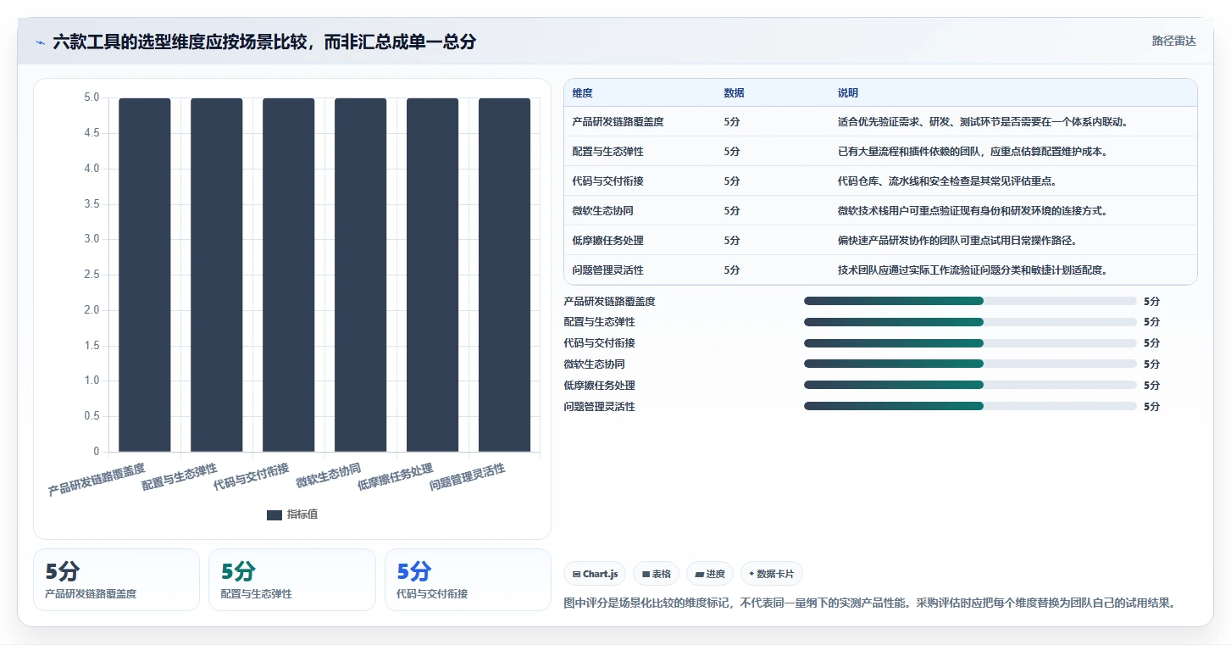Click the chart bar for 低摩擦任务处理
This screenshot has width=1231, height=645.
tap(433, 275)
